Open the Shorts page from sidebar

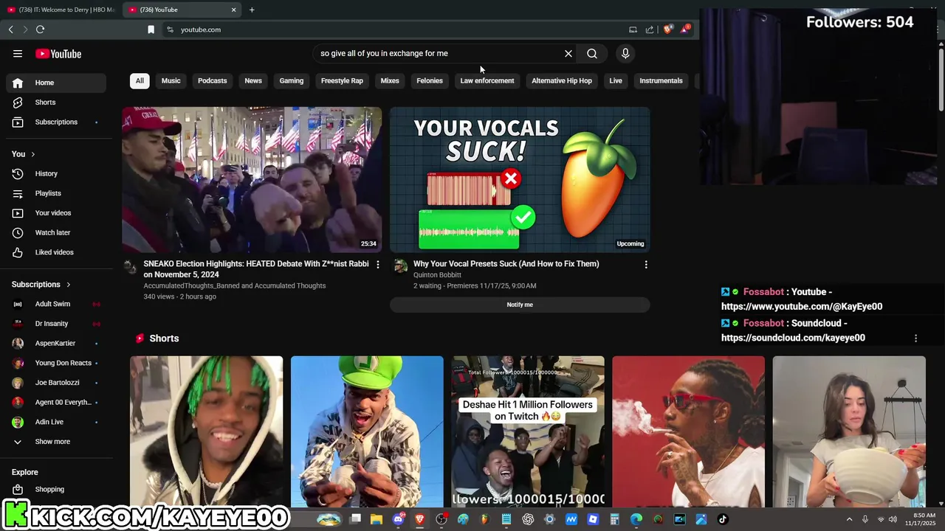[x=56, y=103]
